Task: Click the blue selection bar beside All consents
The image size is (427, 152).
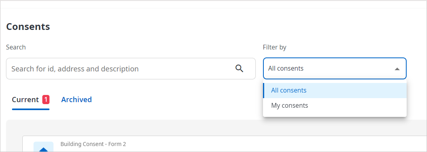Action: coord(264,91)
